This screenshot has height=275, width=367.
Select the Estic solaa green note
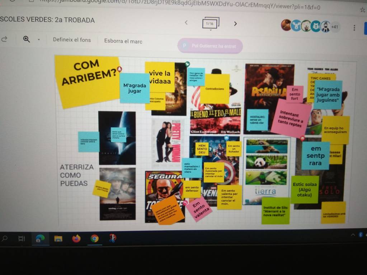click(x=305, y=190)
